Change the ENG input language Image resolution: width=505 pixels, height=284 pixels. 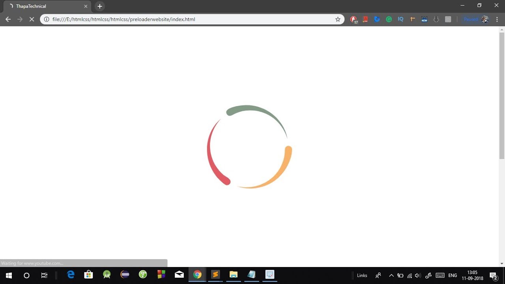click(x=453, y=275)
